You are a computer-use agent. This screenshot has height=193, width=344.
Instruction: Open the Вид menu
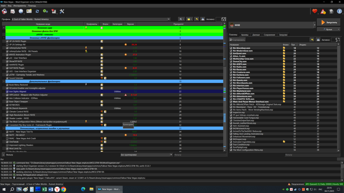10,6
